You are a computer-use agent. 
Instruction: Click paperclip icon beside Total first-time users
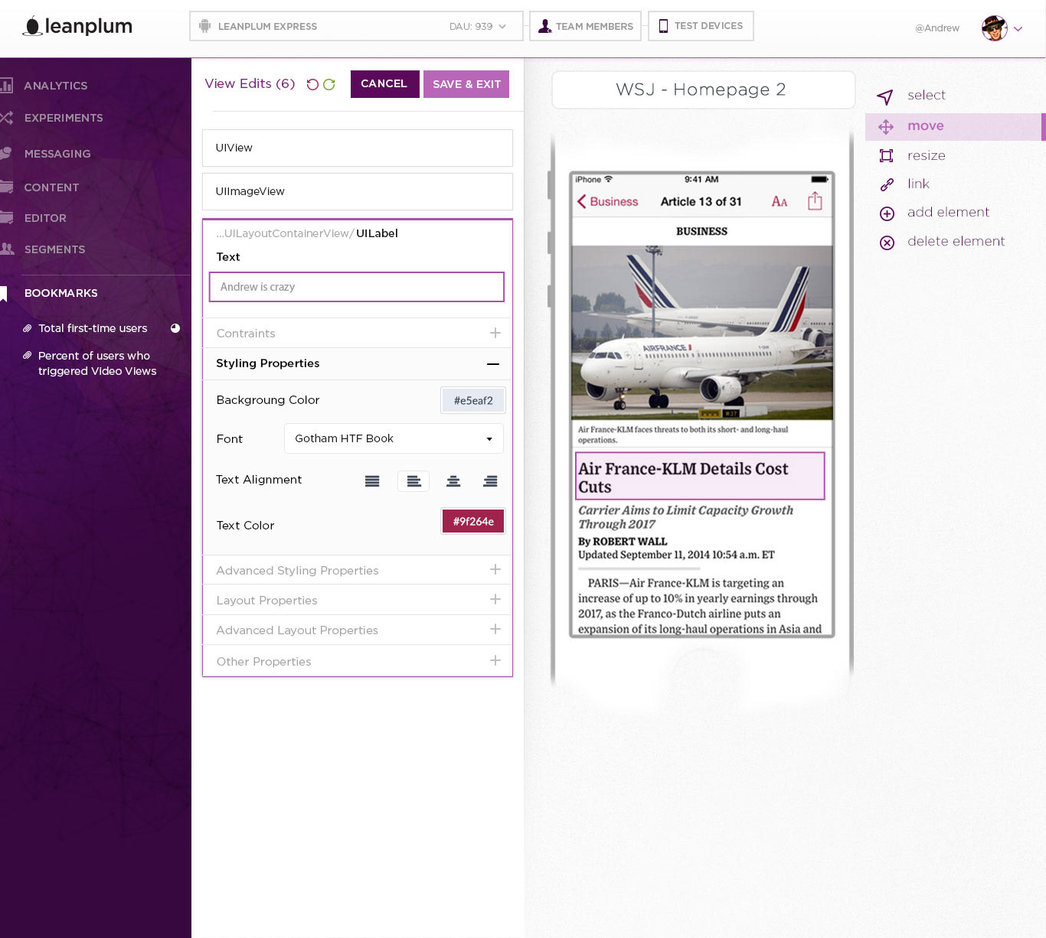[x=28, y=328]
